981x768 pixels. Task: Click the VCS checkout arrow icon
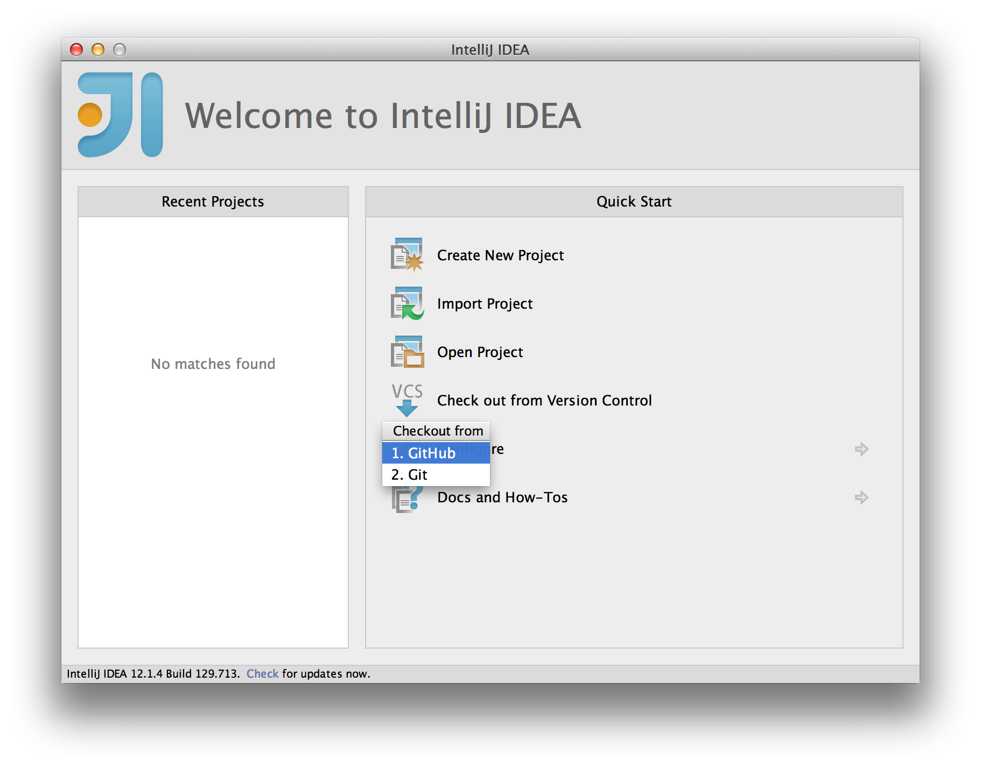coord(407,400)
